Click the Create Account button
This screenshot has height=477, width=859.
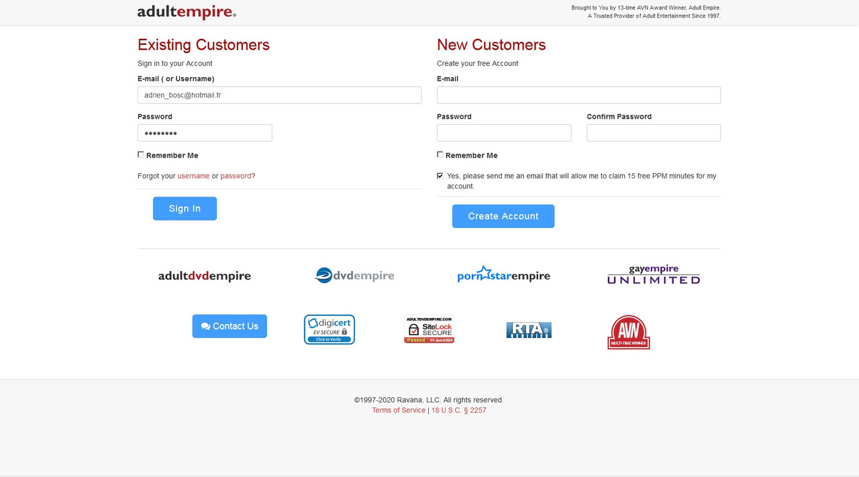(x=503, y=216)
